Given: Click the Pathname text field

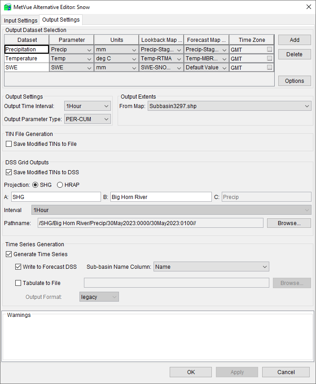Looking at the screenshot, I should [150, 223].
